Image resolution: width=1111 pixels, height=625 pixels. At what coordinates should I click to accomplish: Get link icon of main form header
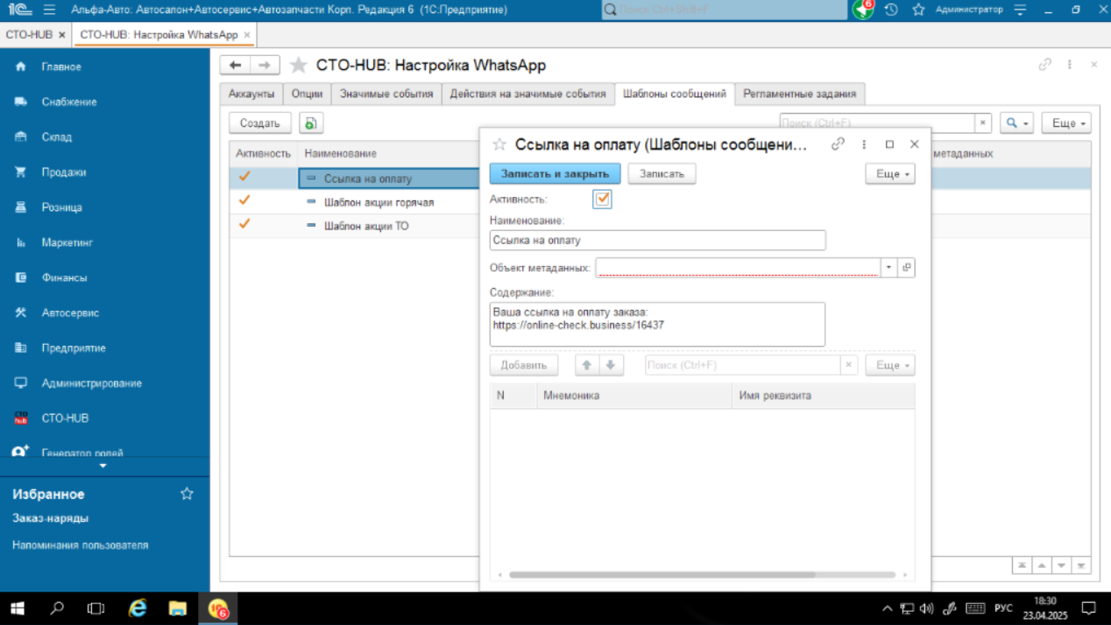point(1044,65)
